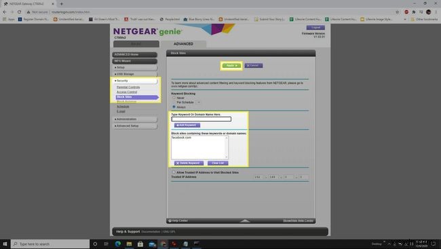Screen dimensions: 441x249
Task: Open Command Prompt taskbar icon
Action: point(197,244)
